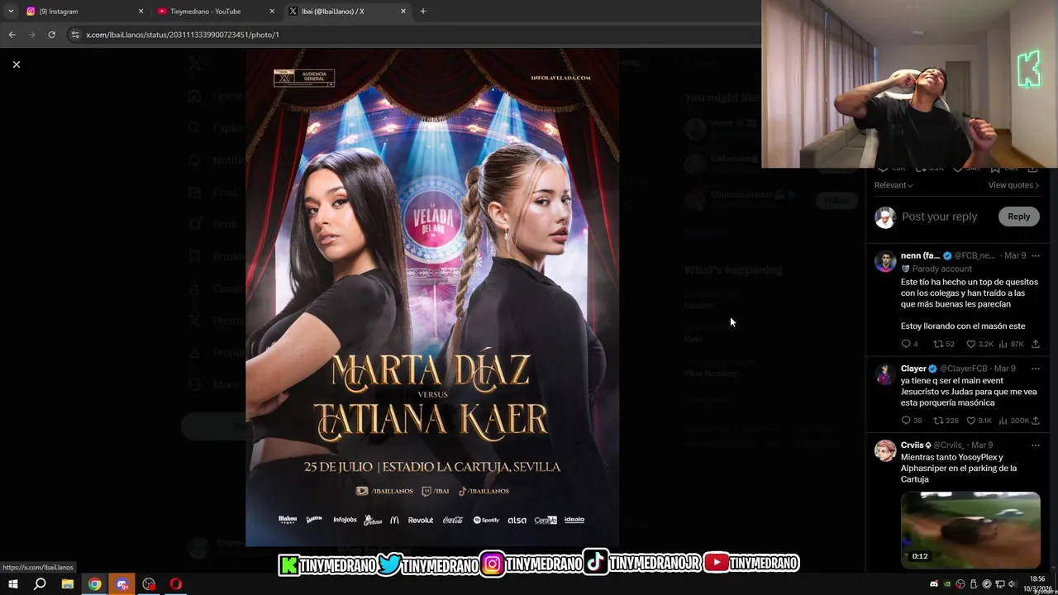Open the Relevant replies sort dropdown
Viewport: 1058px width, 595px height.
894,185
